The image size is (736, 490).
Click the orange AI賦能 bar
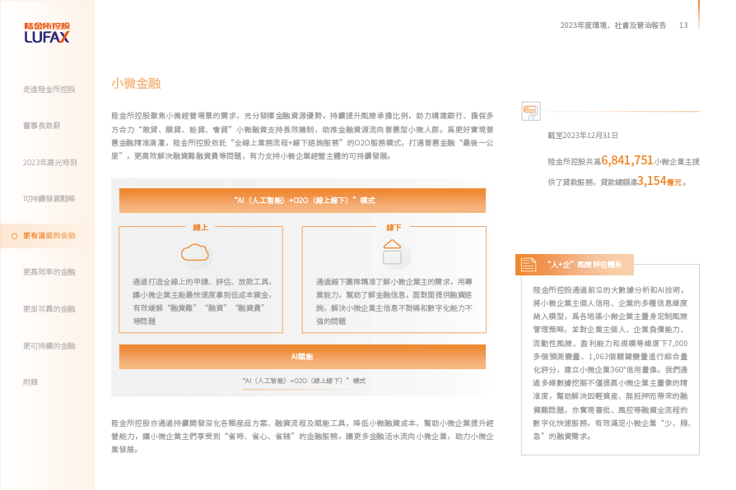[x=302, y=357]
